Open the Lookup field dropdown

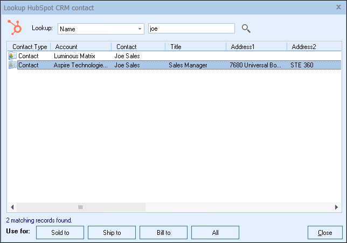[x=140, y=29]
